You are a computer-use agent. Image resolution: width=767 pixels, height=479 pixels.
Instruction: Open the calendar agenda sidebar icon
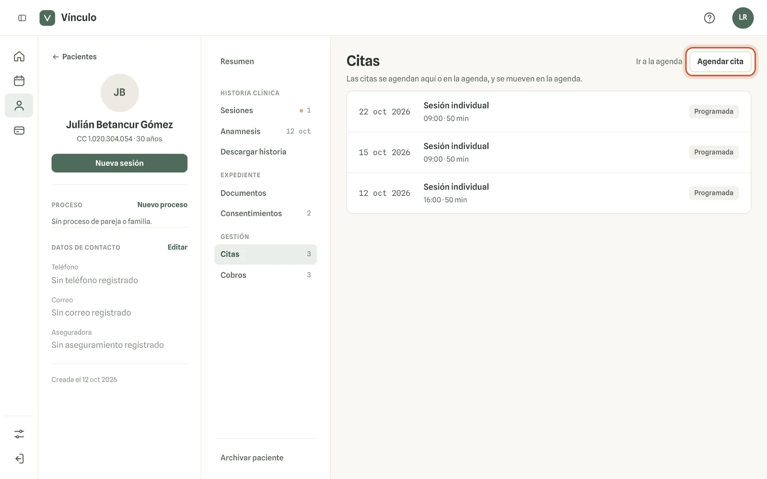[19, 80]
